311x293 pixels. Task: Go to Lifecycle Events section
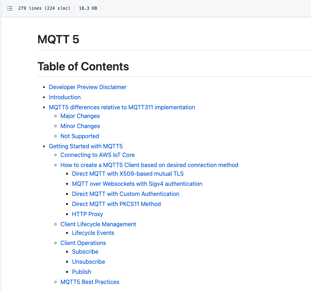pos(93,233)
